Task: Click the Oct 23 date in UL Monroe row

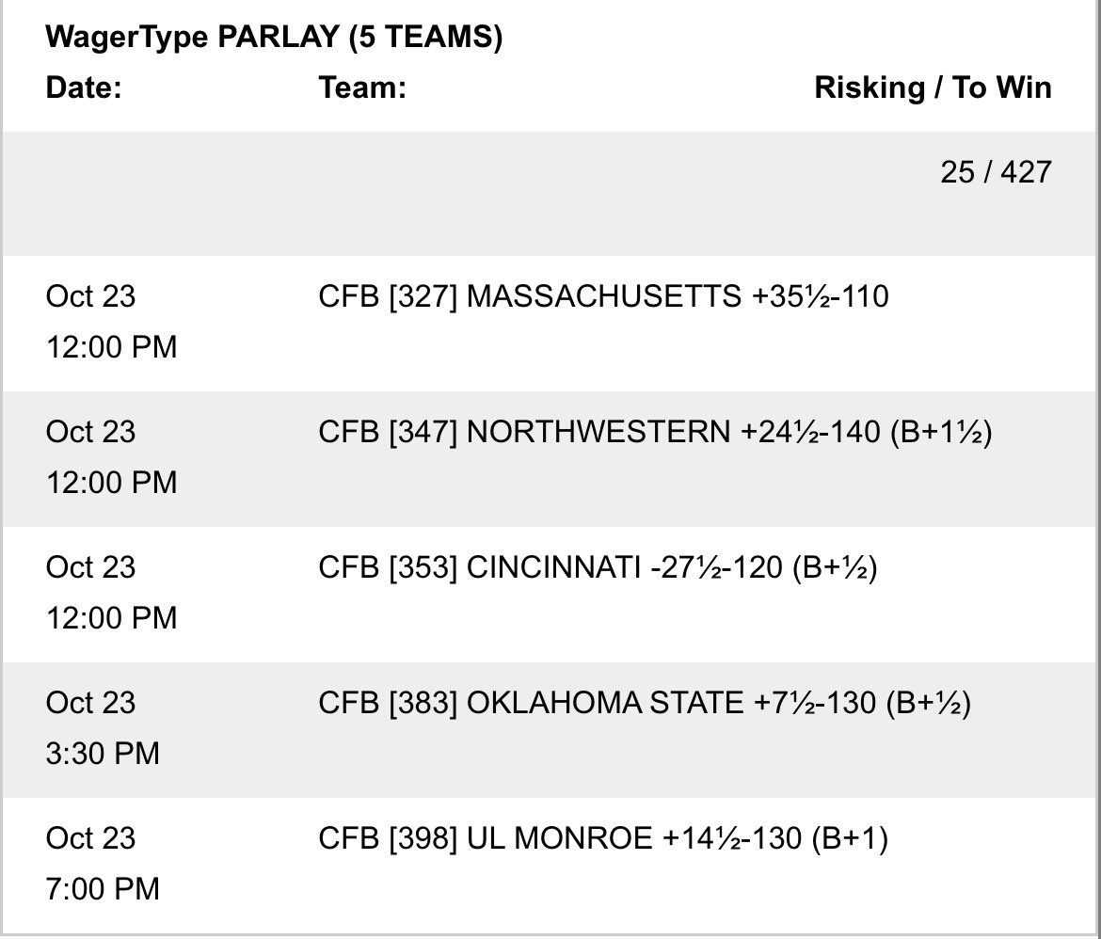Action: coord(90,838)
